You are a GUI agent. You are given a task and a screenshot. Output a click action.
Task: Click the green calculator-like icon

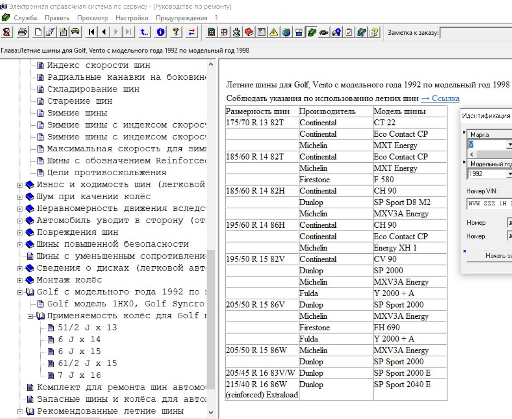click(212, 32)
